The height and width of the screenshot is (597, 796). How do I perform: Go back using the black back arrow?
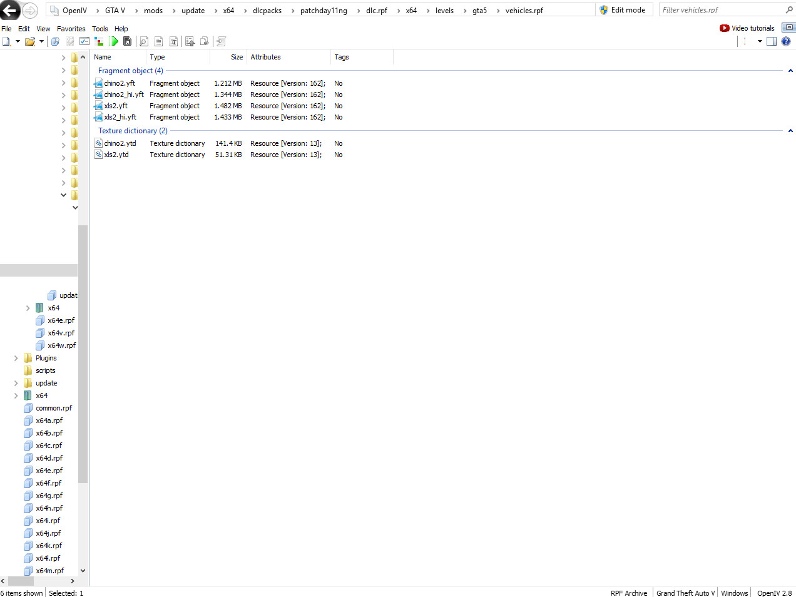pyautogui.click(x=9, y=10)
